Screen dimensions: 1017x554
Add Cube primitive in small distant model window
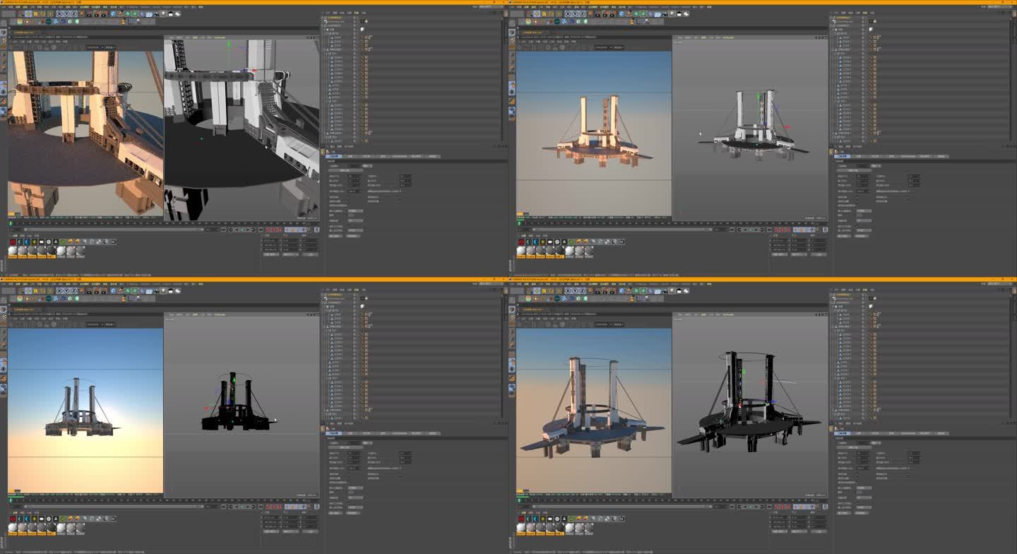click(x=622, y=13)
